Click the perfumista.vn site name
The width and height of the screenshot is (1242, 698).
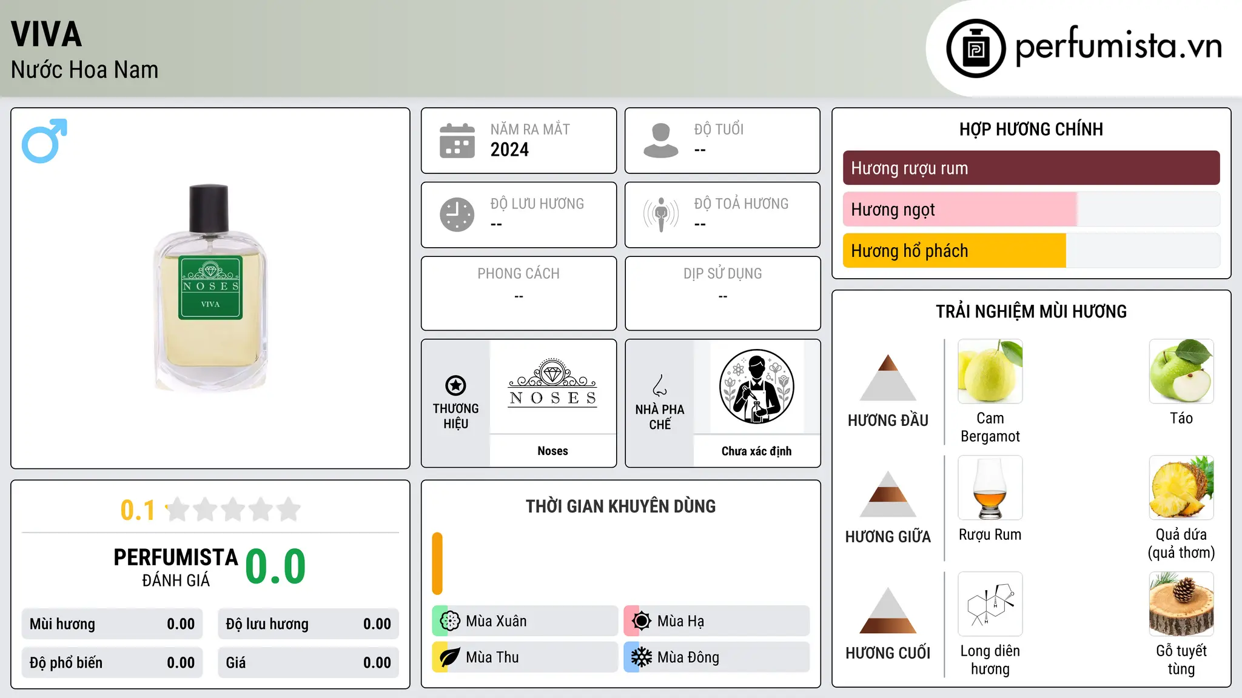(1119, 46)
